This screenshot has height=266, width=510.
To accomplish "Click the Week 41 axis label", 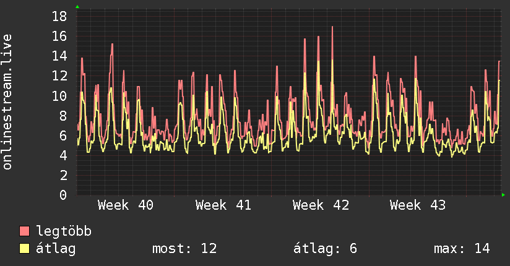I will tap(223, 205).
